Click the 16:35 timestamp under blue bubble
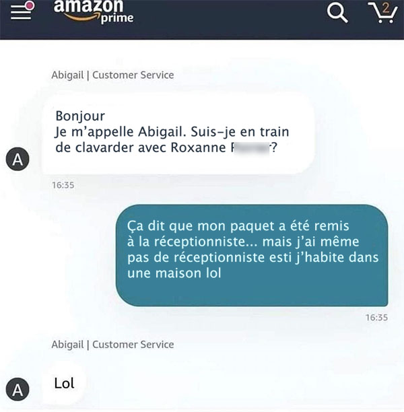The height and width of the screenshot is (412, 404). tap(376, 317)
